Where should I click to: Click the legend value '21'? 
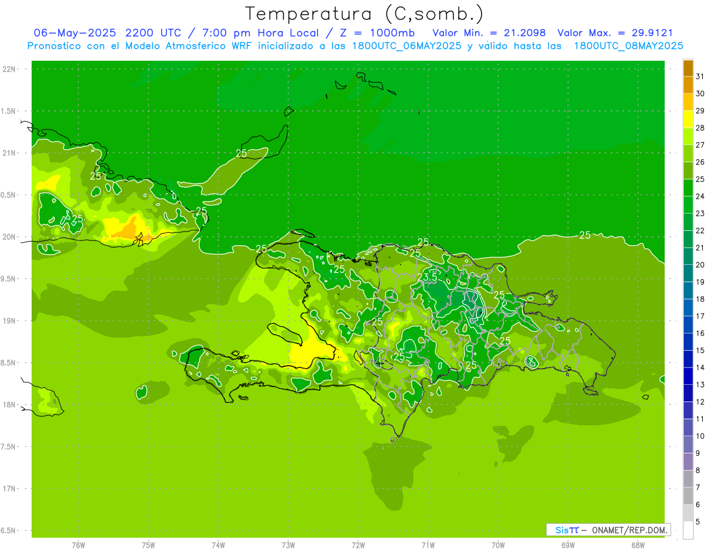point(700,248)
